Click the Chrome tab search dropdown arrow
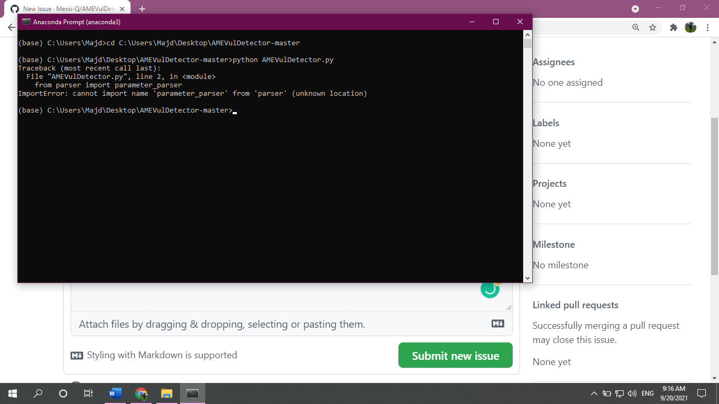 point(635,9)
